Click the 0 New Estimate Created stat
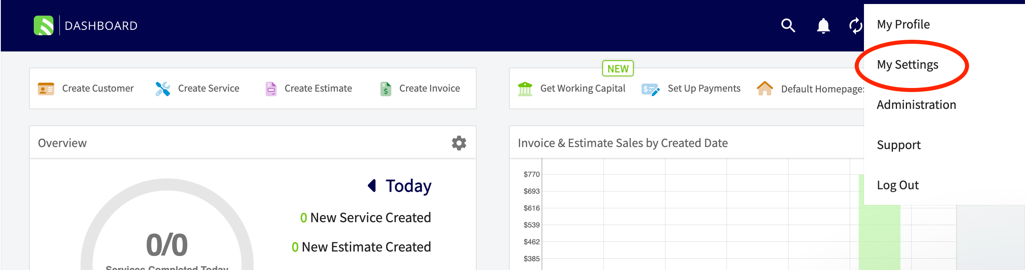 click(x=361, y=247)
